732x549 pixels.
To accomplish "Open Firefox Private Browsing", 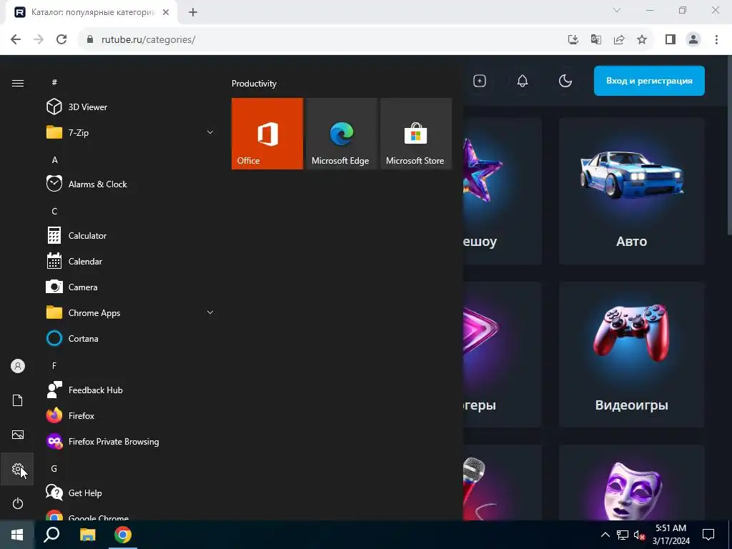I will tap(131, 441).
